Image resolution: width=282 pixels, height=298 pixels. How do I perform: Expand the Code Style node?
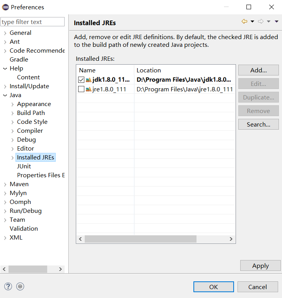(12, 122)
